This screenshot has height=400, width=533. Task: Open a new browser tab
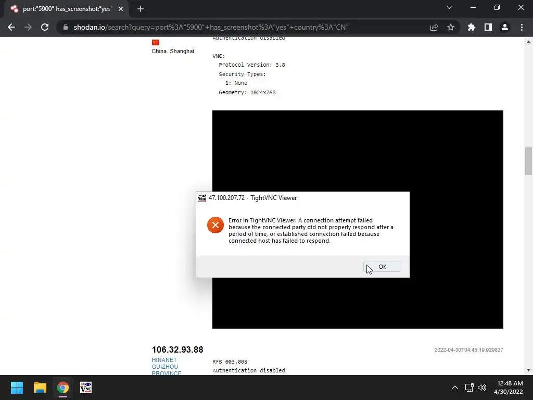pos(141,9)
